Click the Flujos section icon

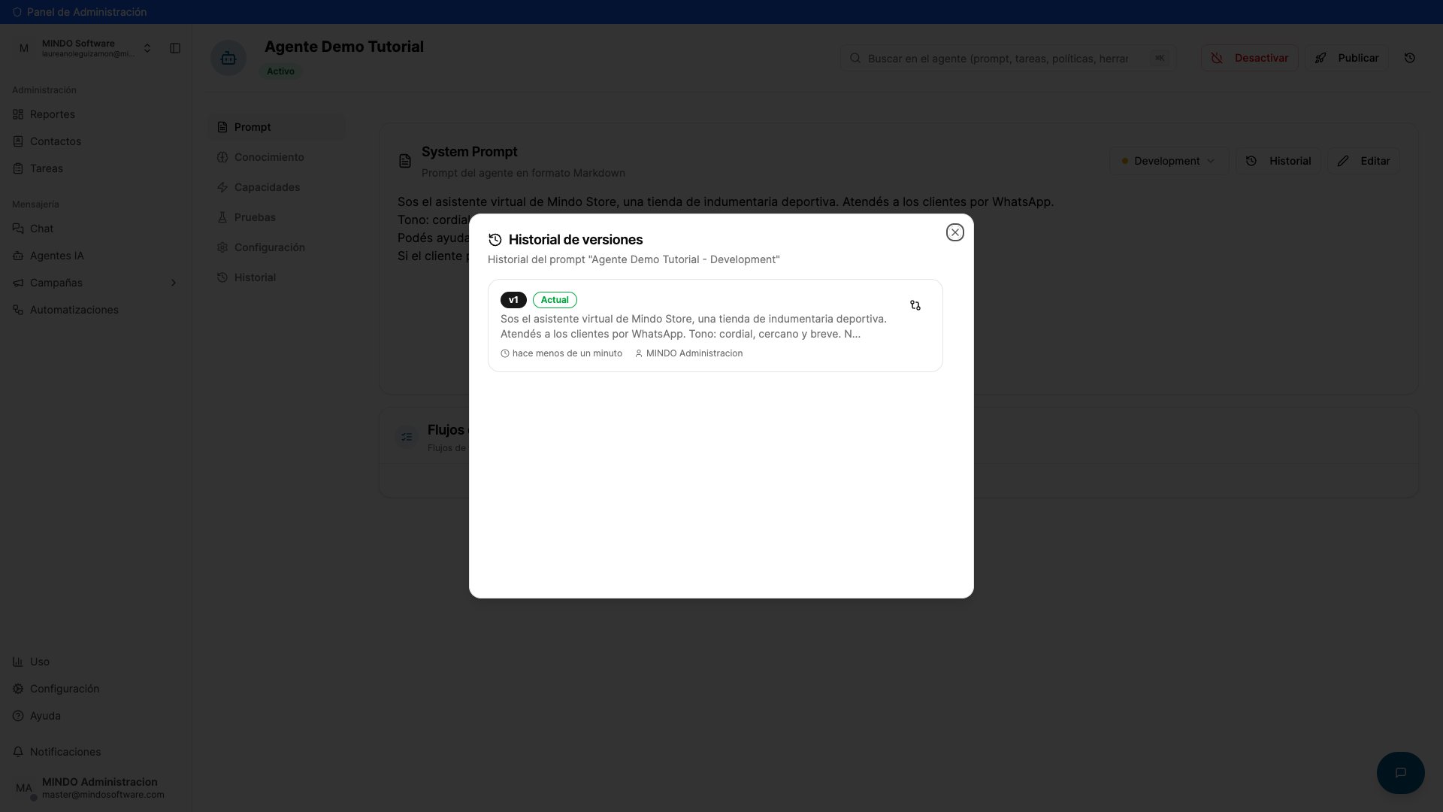(x=407, y=437)
